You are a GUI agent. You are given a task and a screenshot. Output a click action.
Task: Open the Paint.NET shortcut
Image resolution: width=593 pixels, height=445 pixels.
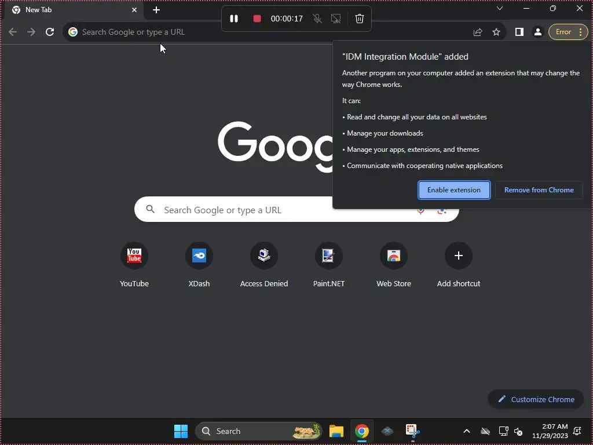pyautogui.click(x=329, y=265)
